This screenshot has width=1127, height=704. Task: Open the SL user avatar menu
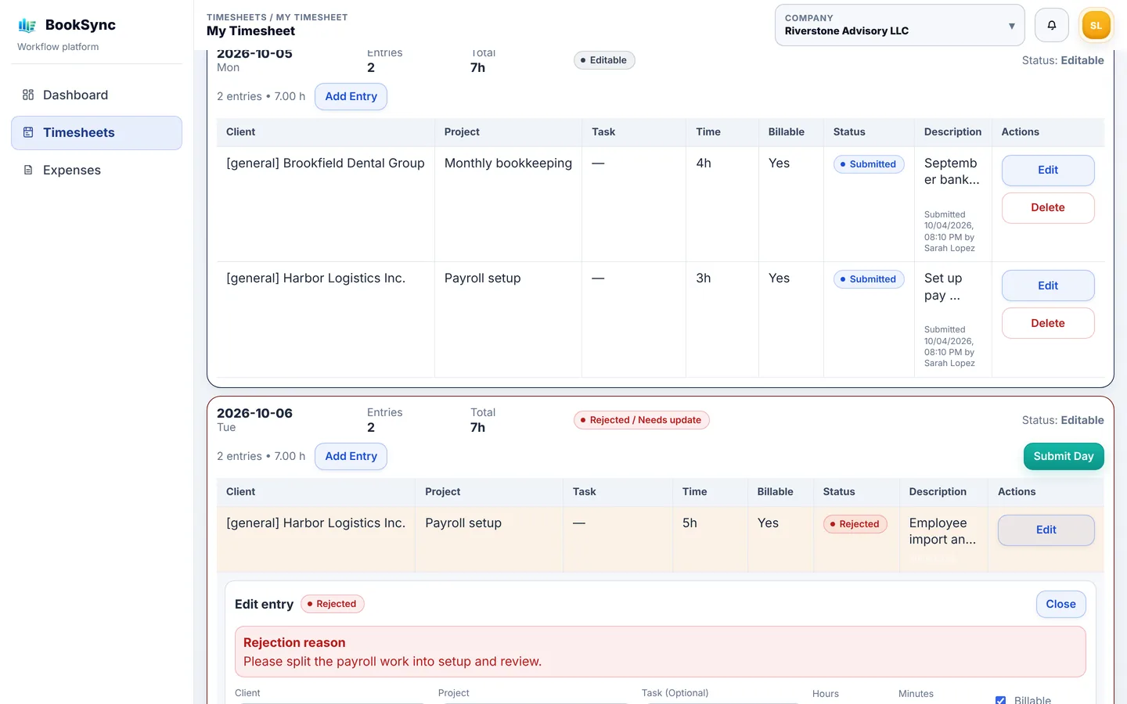pos(1096,25)
